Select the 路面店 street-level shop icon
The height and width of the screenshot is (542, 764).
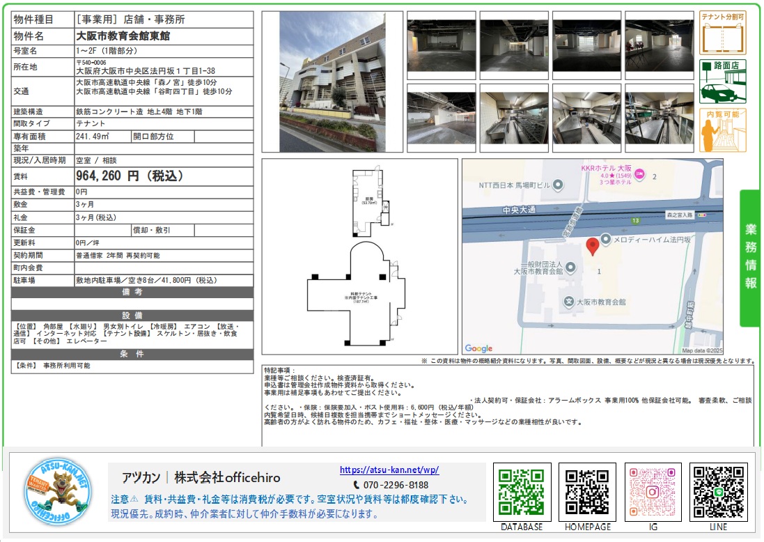[723, 81]
